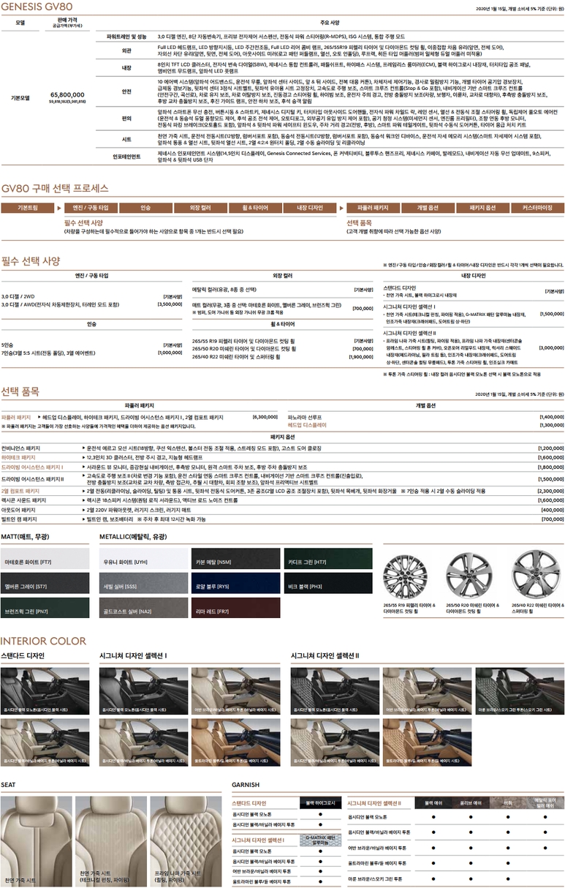Click the 시그니처 디자인 셀렉션 I price [1,500,000]

click(551, 313)
